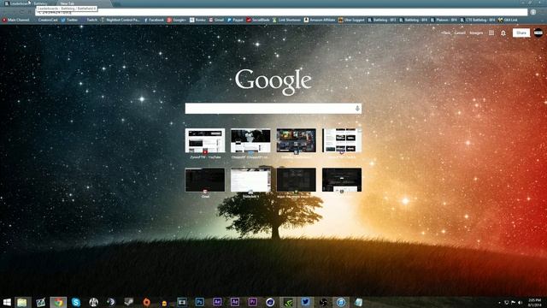Open the Nightbot Control Panel bookmark

click(120, 21)
